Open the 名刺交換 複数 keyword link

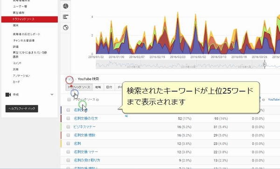84,135
